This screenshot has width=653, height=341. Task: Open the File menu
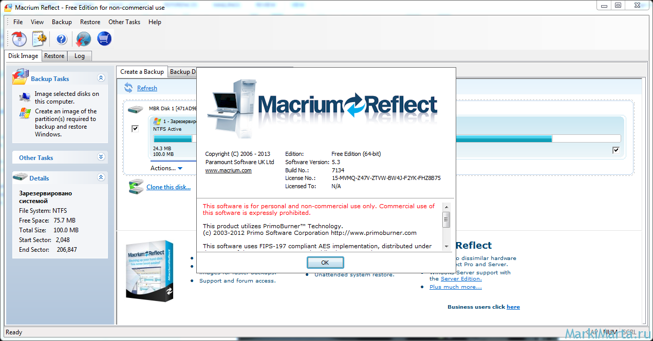pyautogui.click(x=18, y=22)
